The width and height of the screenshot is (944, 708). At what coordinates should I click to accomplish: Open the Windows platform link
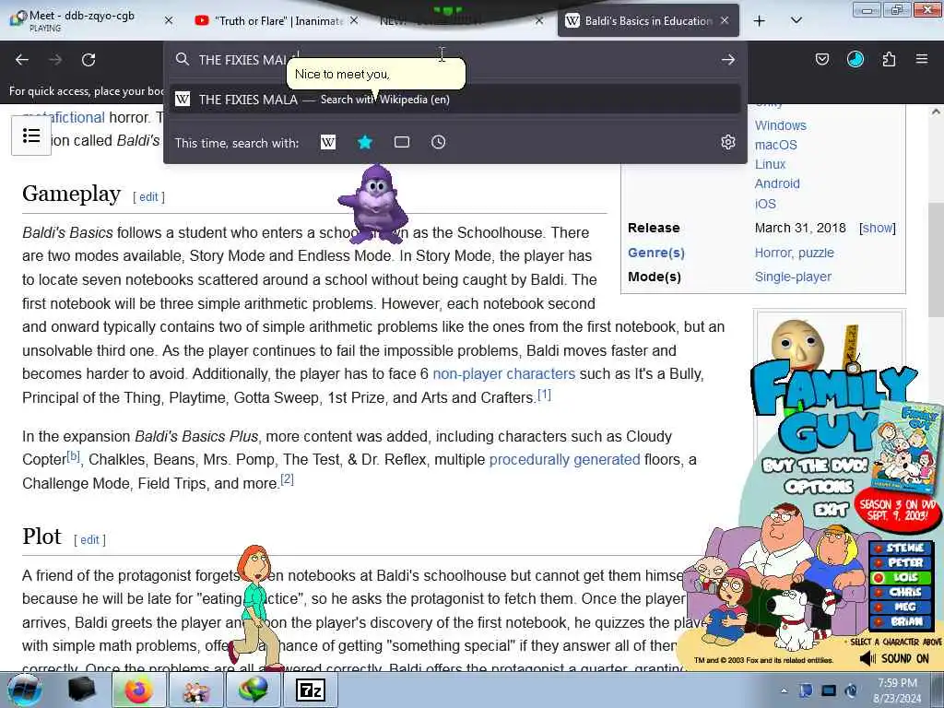pyautogui.click(x=780, y=125)
